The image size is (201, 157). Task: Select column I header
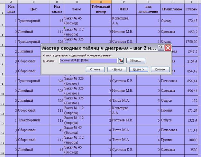coord(191,2)
